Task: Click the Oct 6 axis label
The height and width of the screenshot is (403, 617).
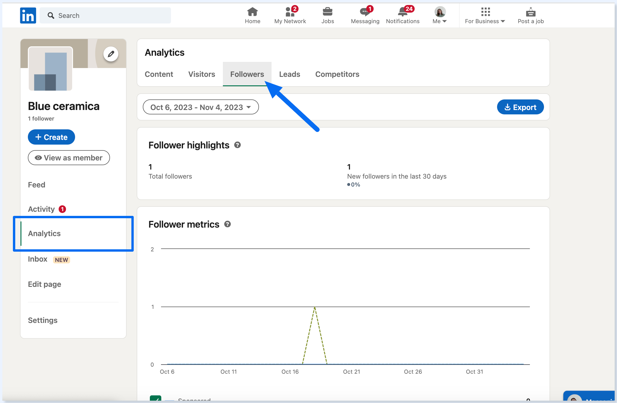Action: click(167, 372)
